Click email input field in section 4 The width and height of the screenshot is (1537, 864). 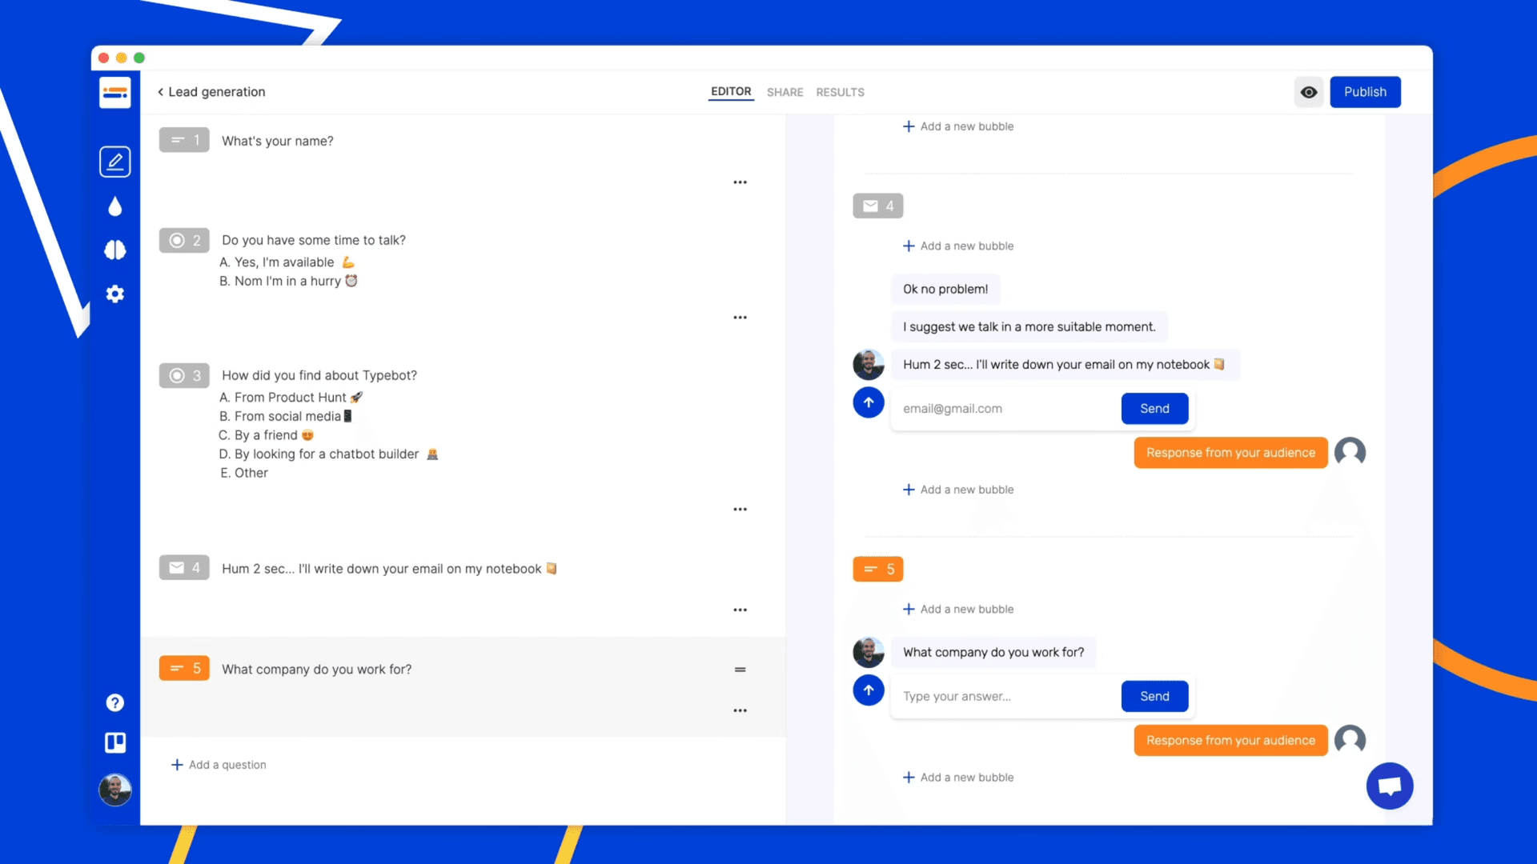pyautogui.click(x=1003, y=408)
